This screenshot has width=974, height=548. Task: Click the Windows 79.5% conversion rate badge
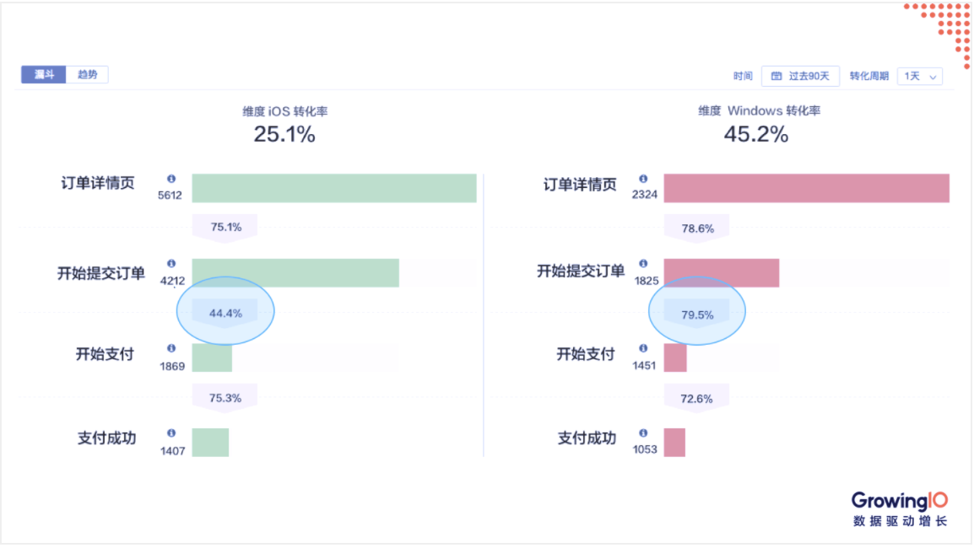tap(697, 314)
